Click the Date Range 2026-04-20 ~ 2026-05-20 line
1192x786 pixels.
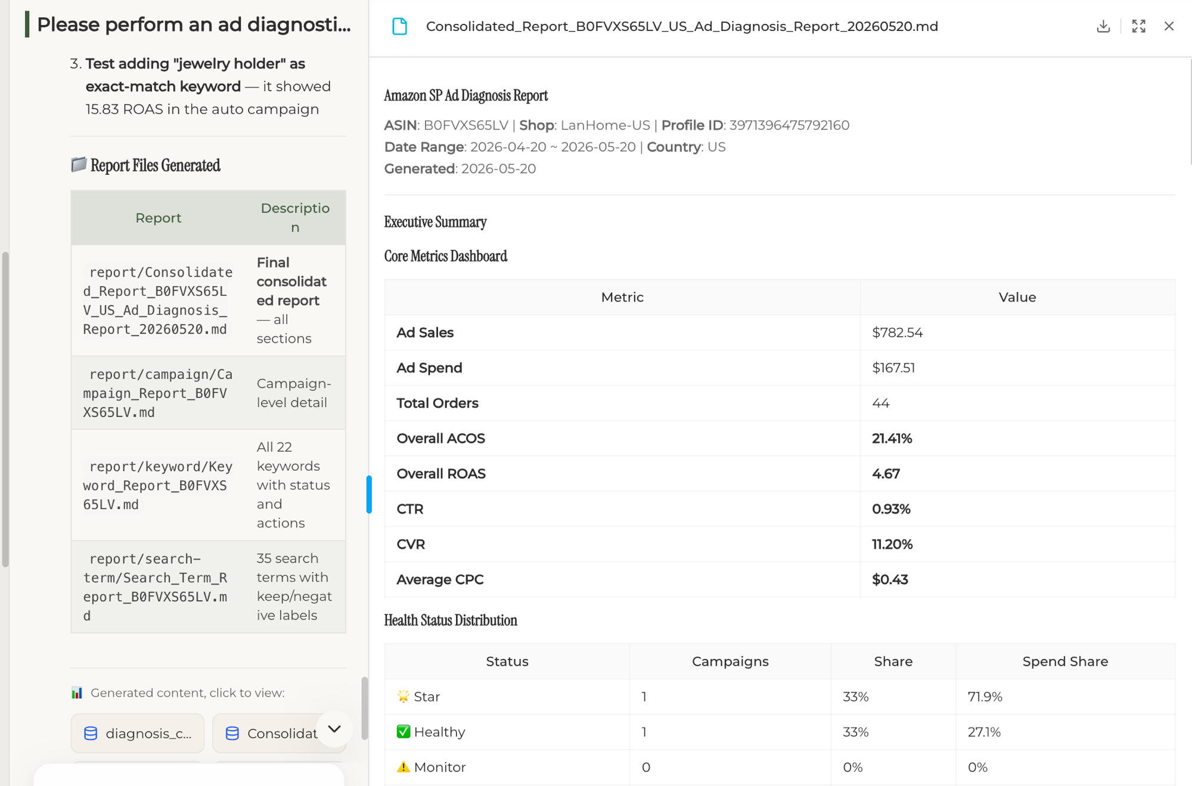click(554, 147)
